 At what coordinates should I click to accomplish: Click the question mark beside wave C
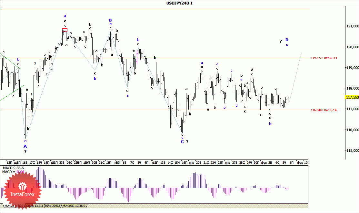[x=187, y=141]
